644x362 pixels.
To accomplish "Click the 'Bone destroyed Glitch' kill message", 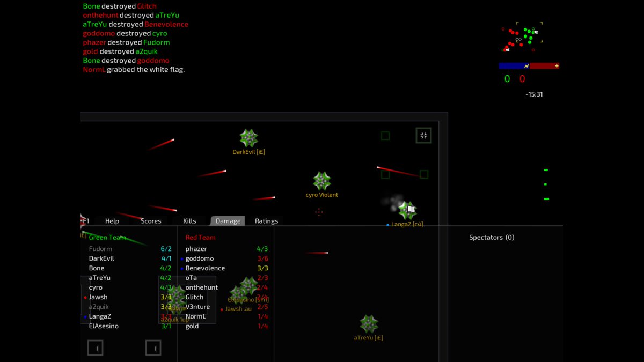I will (120, 6).
